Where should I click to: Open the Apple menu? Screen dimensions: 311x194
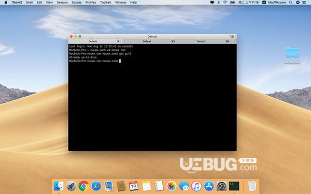[x=6, y=3]
